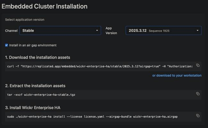Copy the tar extract command

click(198, 94)
